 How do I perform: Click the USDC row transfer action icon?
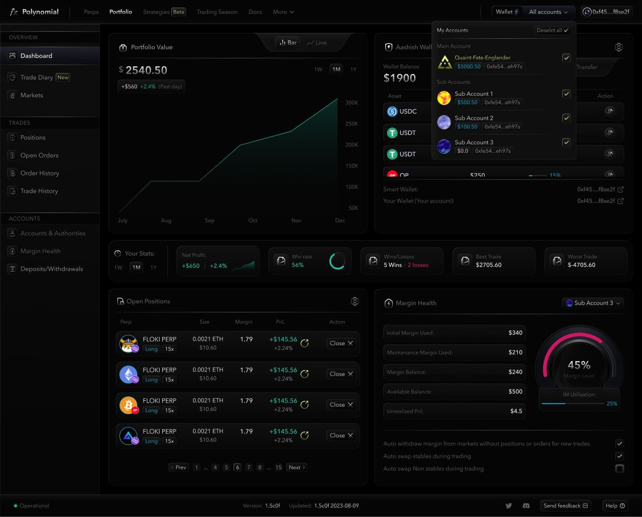(x=609, y=111)
